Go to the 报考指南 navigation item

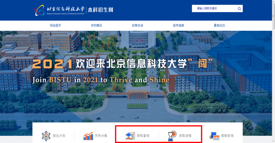coord(178,26)
